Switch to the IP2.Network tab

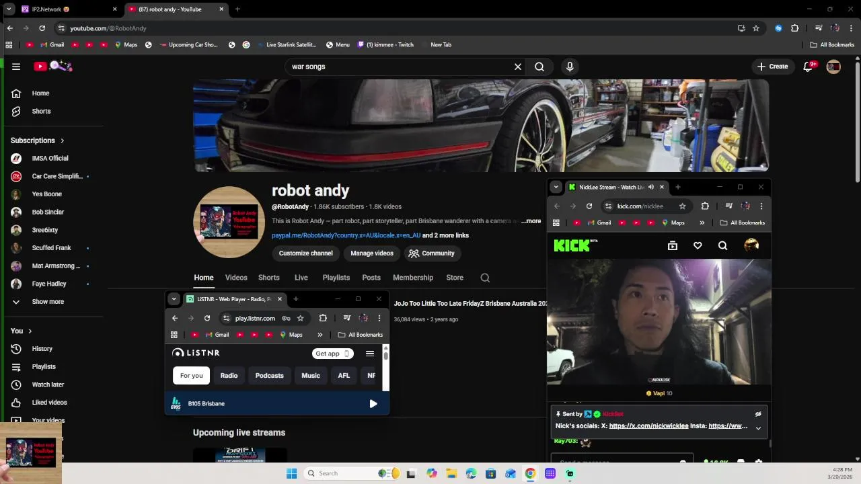click(x=67, y=9)
